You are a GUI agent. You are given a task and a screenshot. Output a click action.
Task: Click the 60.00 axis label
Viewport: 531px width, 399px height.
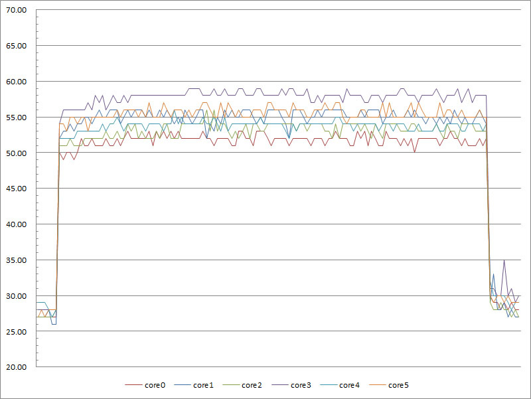[x=16, y=82]
